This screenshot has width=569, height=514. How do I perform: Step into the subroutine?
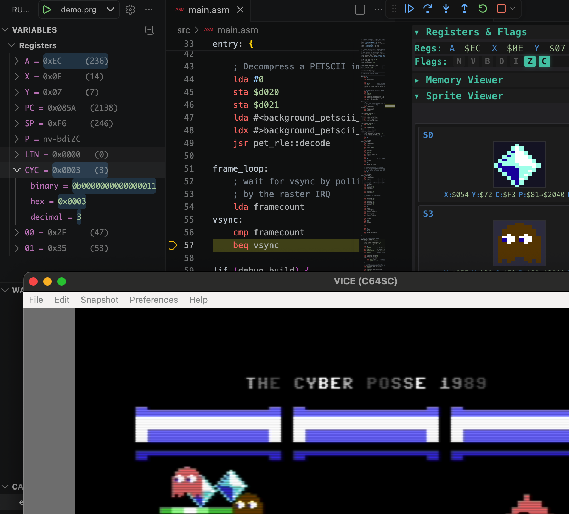tap(446, 9)
